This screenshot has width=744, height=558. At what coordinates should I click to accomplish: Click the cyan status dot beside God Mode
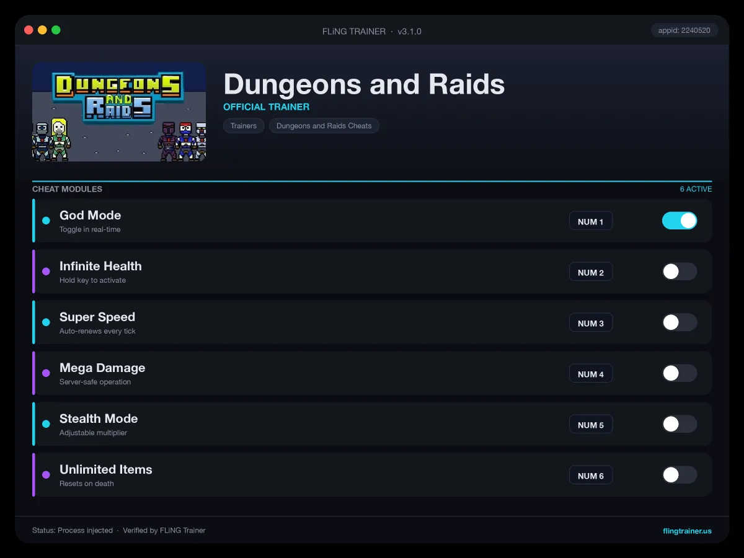click(46, 221)
